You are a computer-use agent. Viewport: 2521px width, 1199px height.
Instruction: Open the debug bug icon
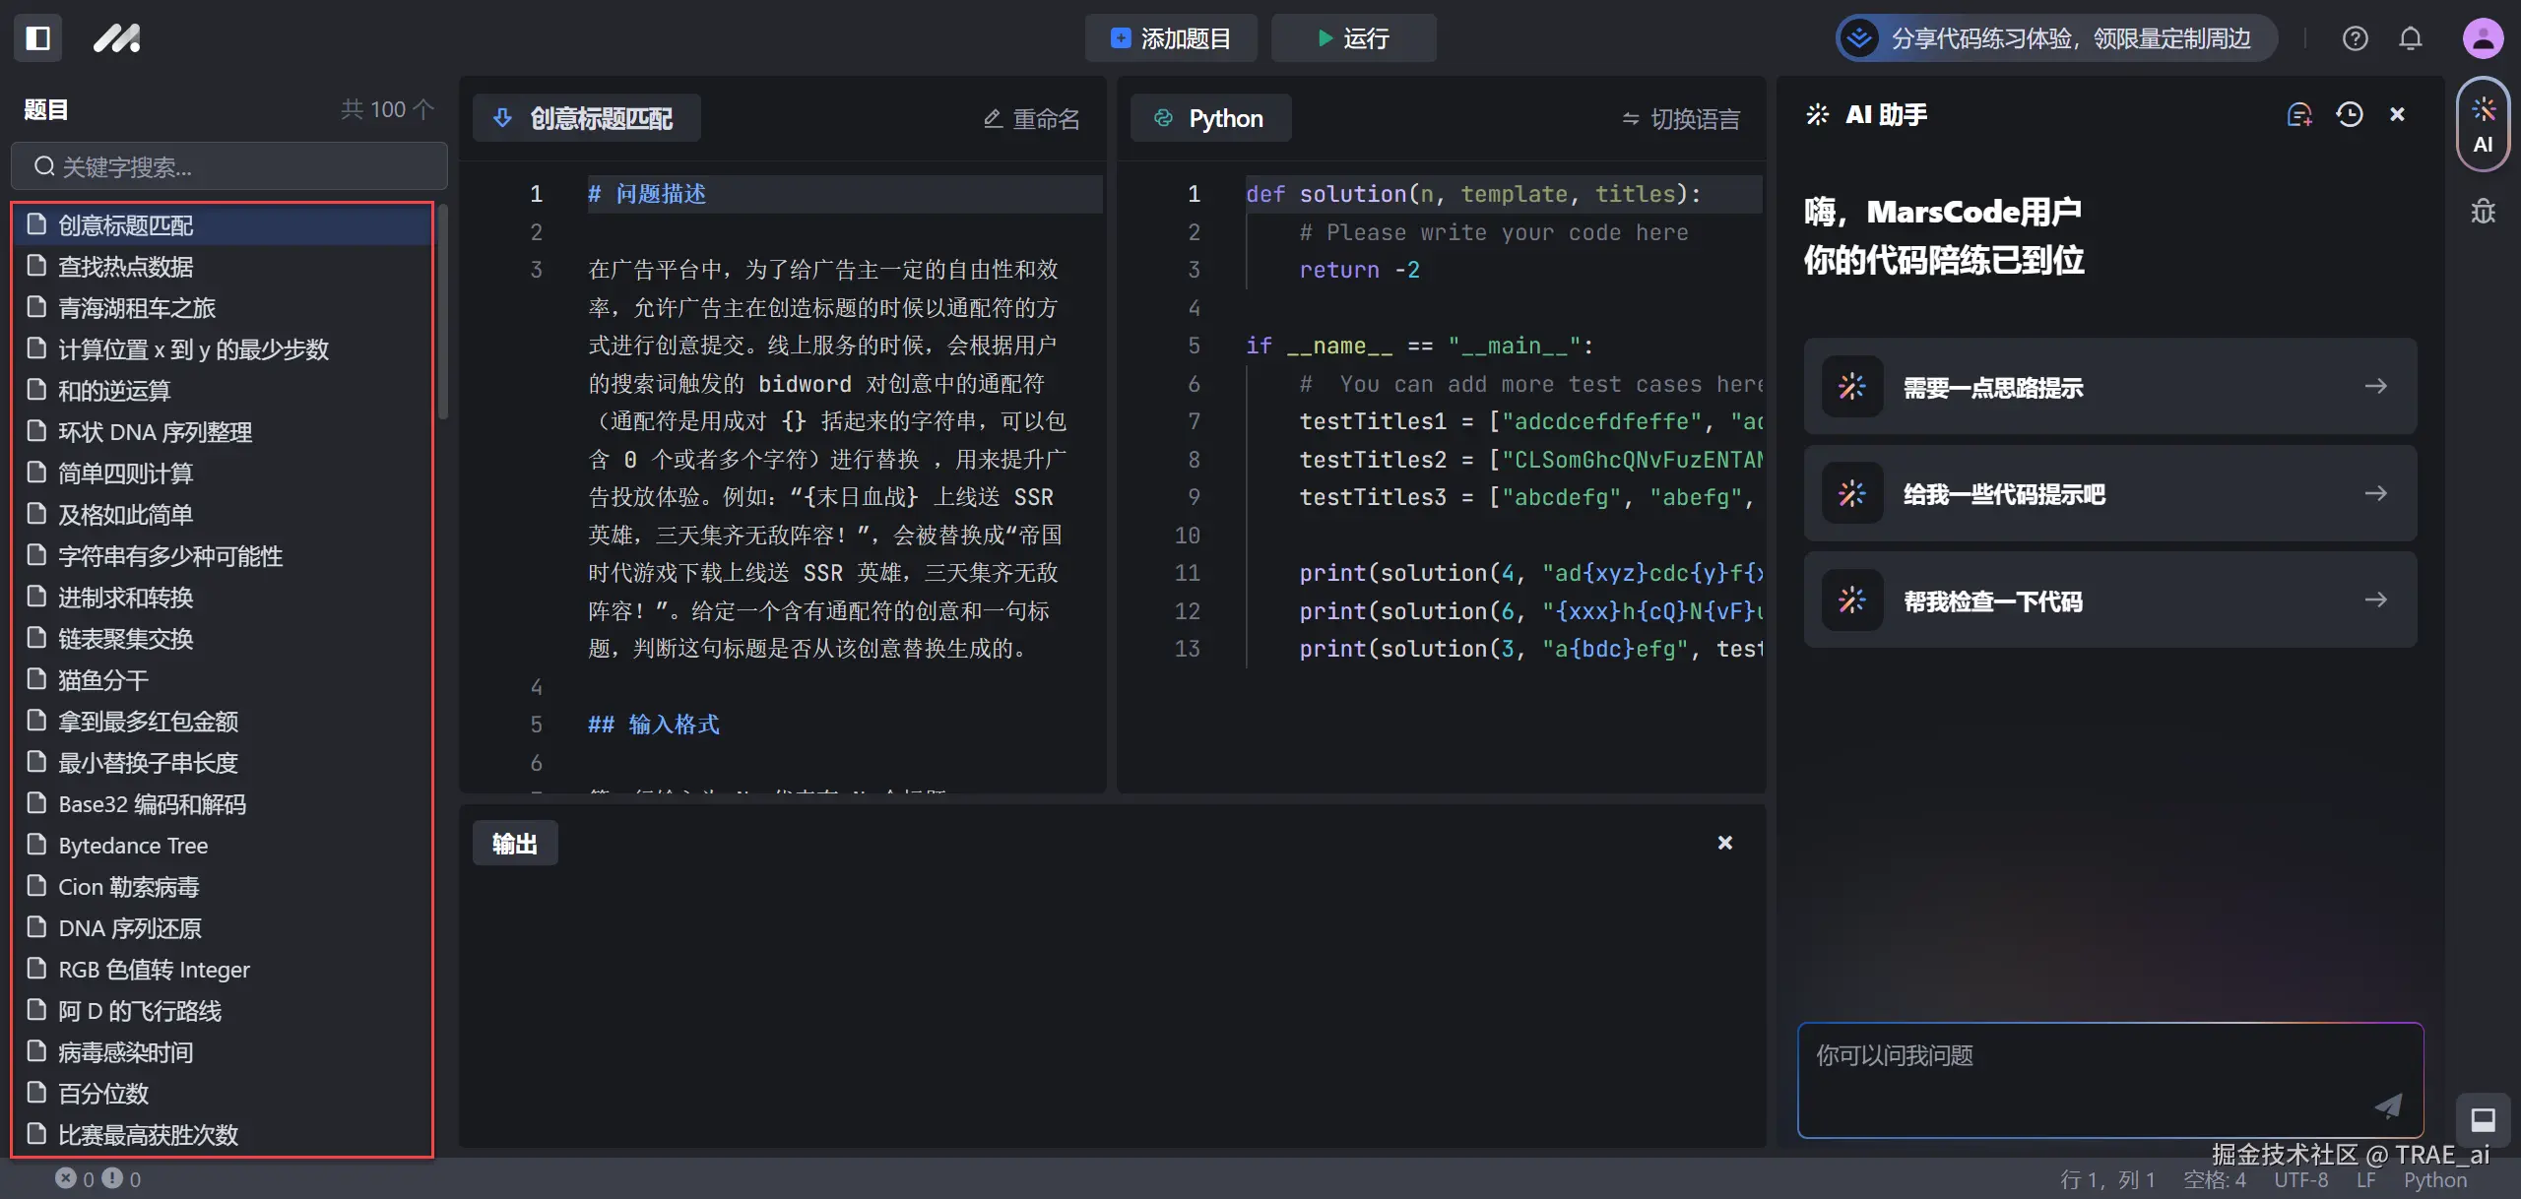point(2483,211)
